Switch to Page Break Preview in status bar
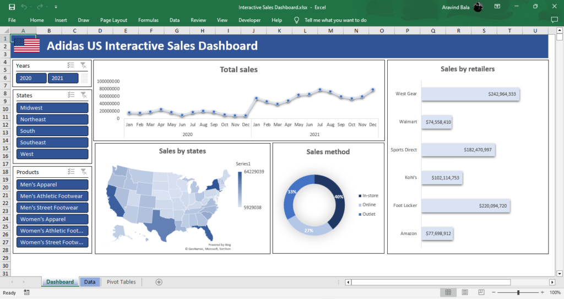This screenshot has width=564, height=299. click(x=481, y=292)
